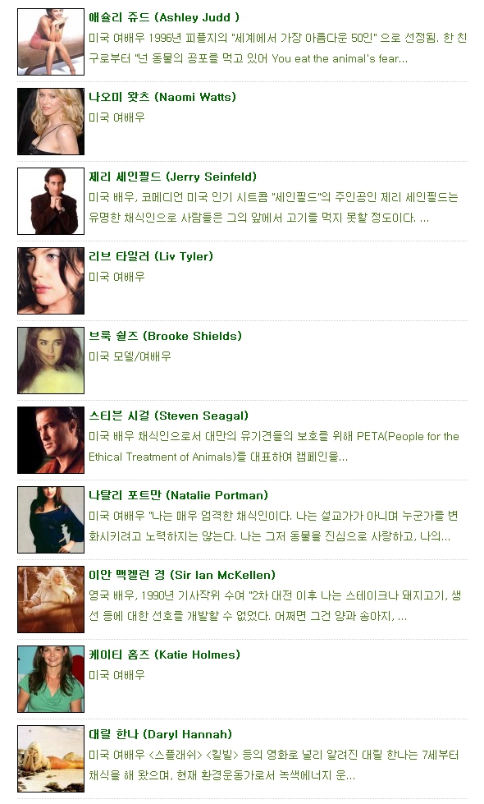484x804 pixels.
Task: Open the Brooke Shields title link
Action: [165, 336]
